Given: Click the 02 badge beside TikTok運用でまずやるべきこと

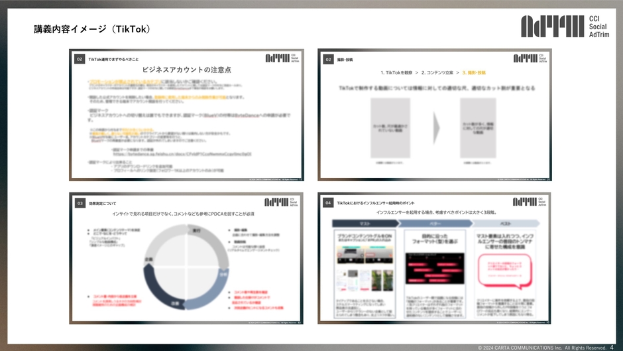Looking at the screenshot, I should coord(80,59).
